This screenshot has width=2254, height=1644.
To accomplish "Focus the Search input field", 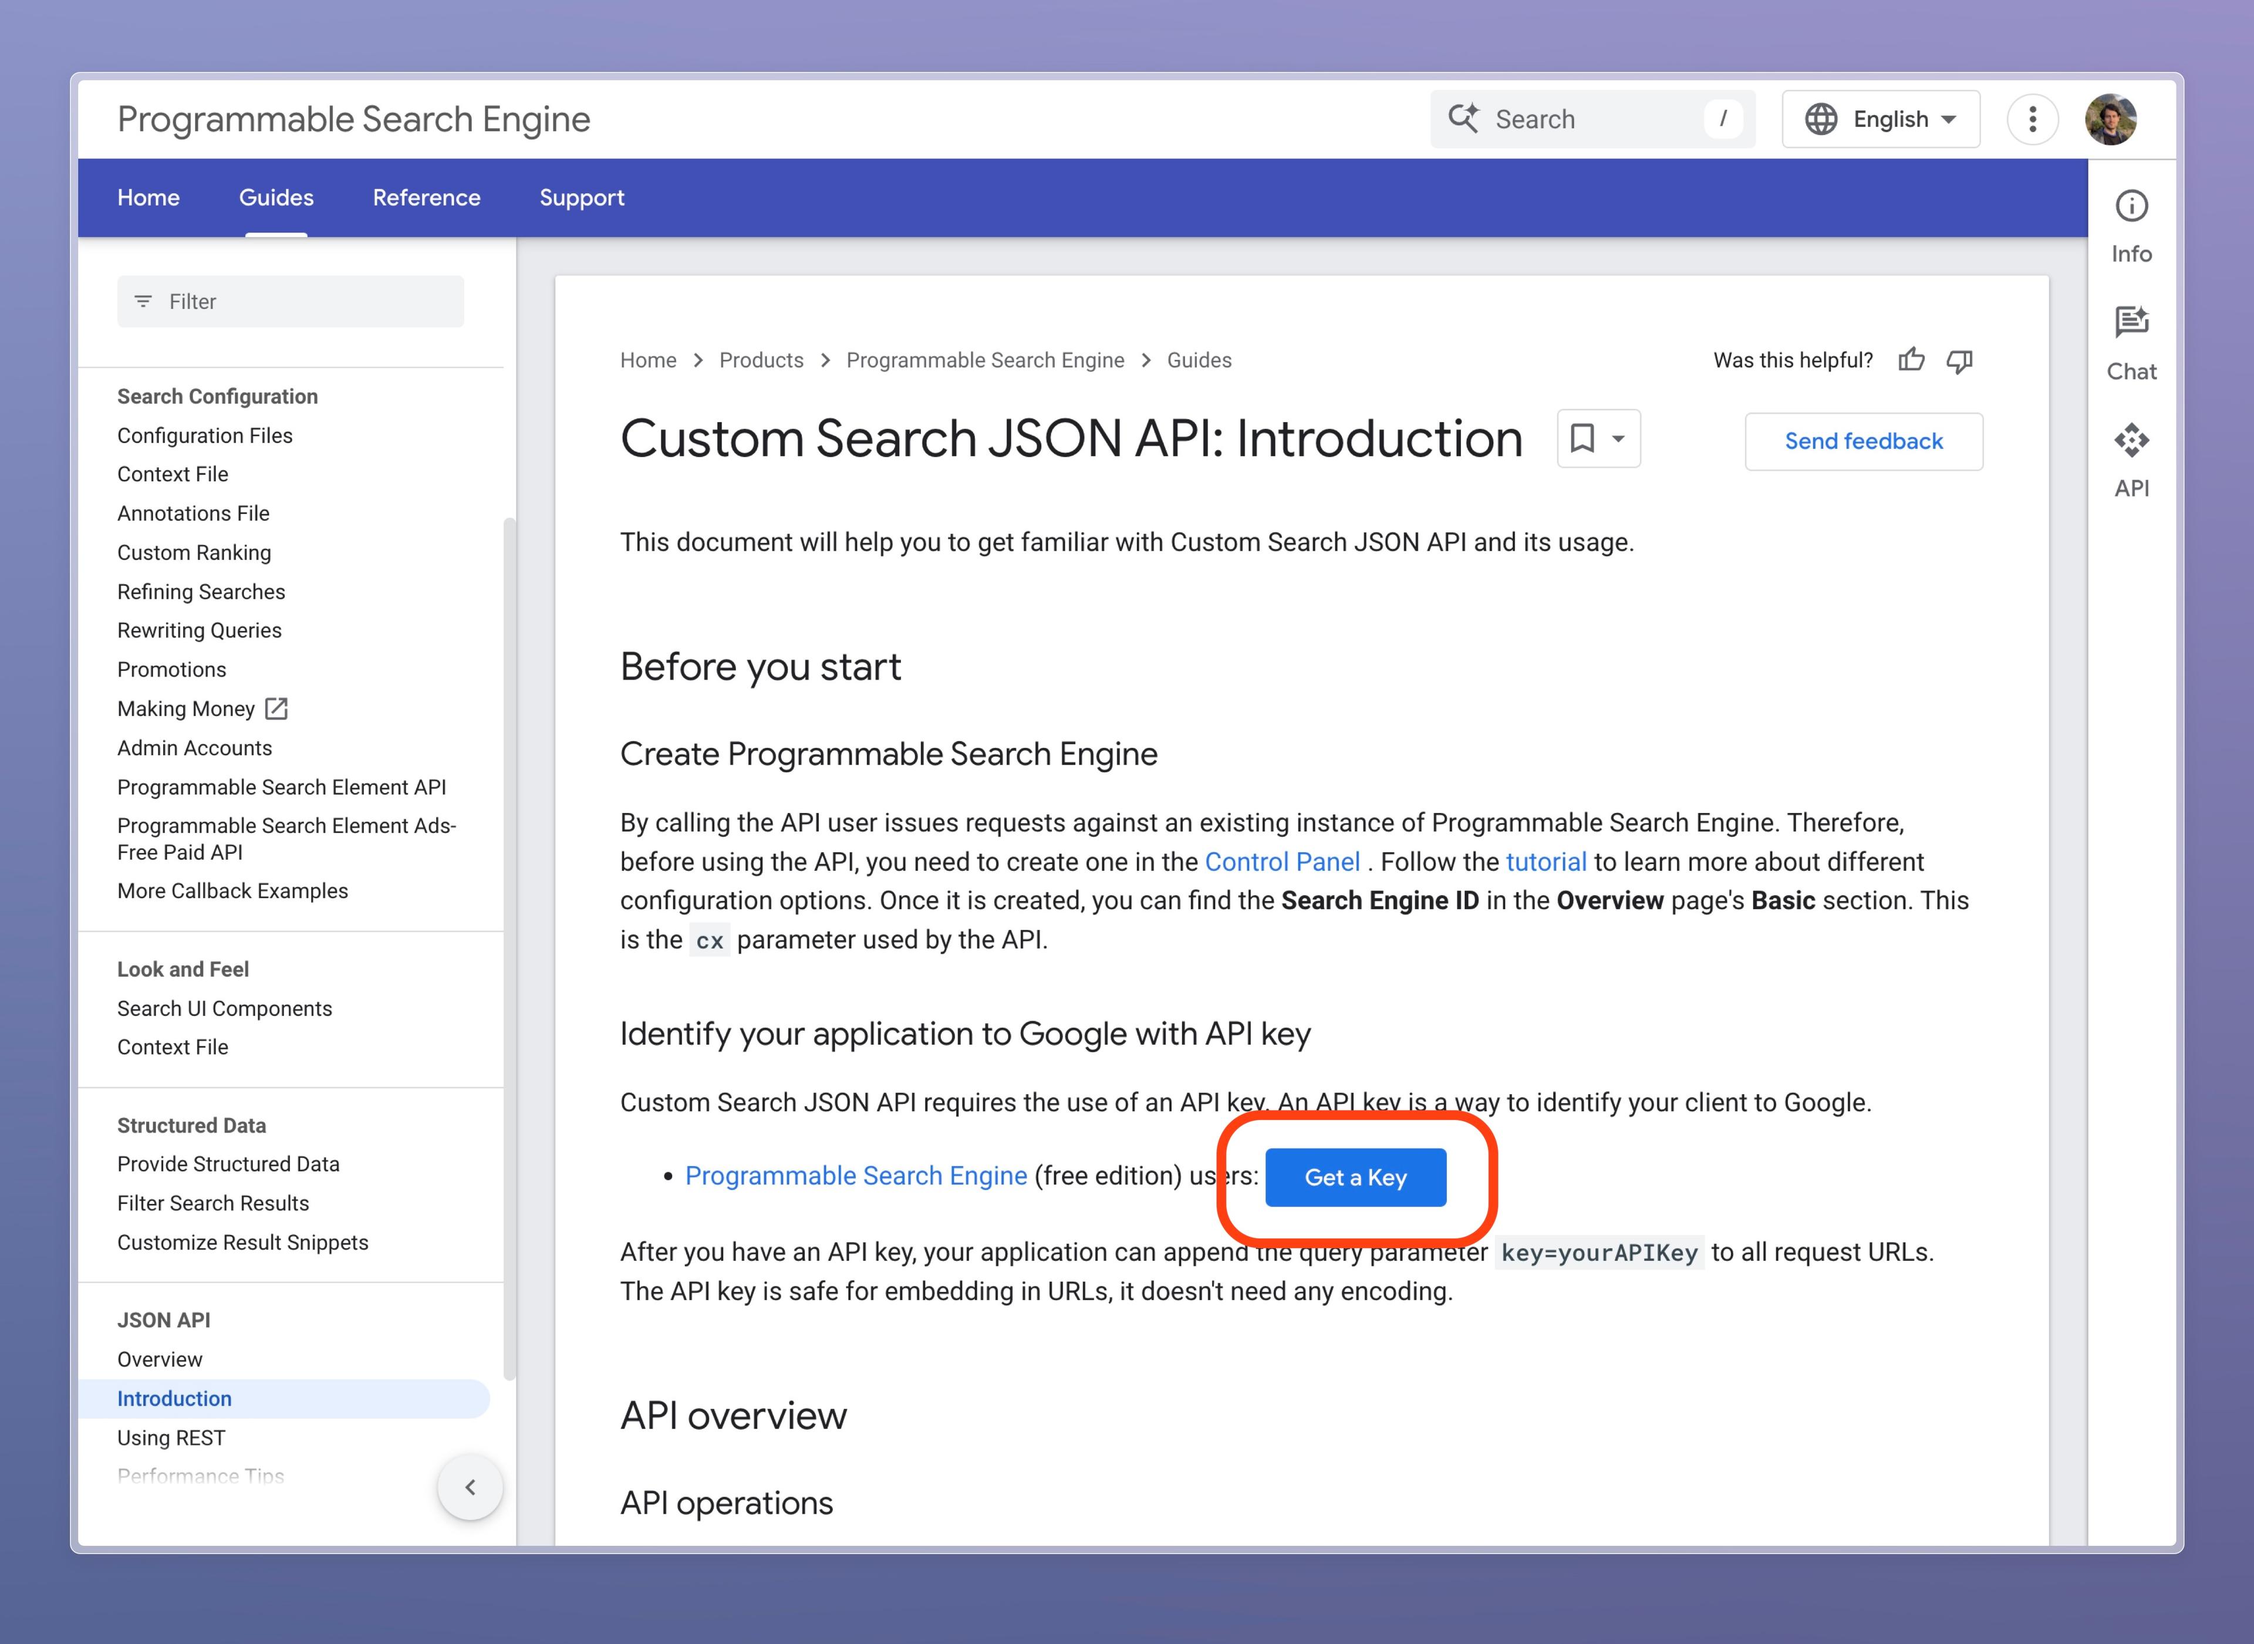I will point(1592,119).
